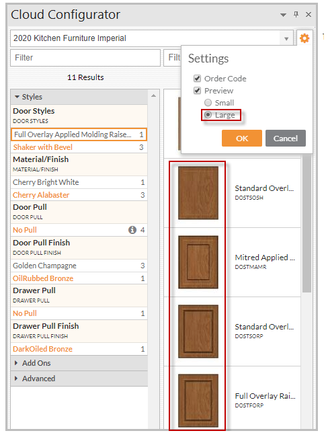Screen dimensions: 326x433
Task: Select the Standard Overlay DOSTSOSH door thumbnail
Action: pyautogui.click(x=198, y=193)
